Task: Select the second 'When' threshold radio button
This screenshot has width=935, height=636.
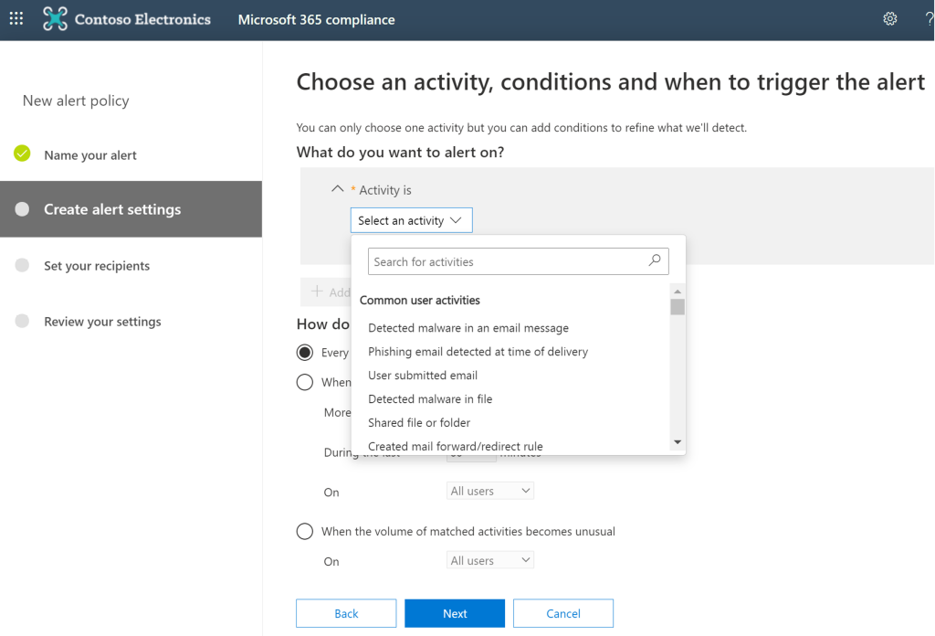Action: 305,382
